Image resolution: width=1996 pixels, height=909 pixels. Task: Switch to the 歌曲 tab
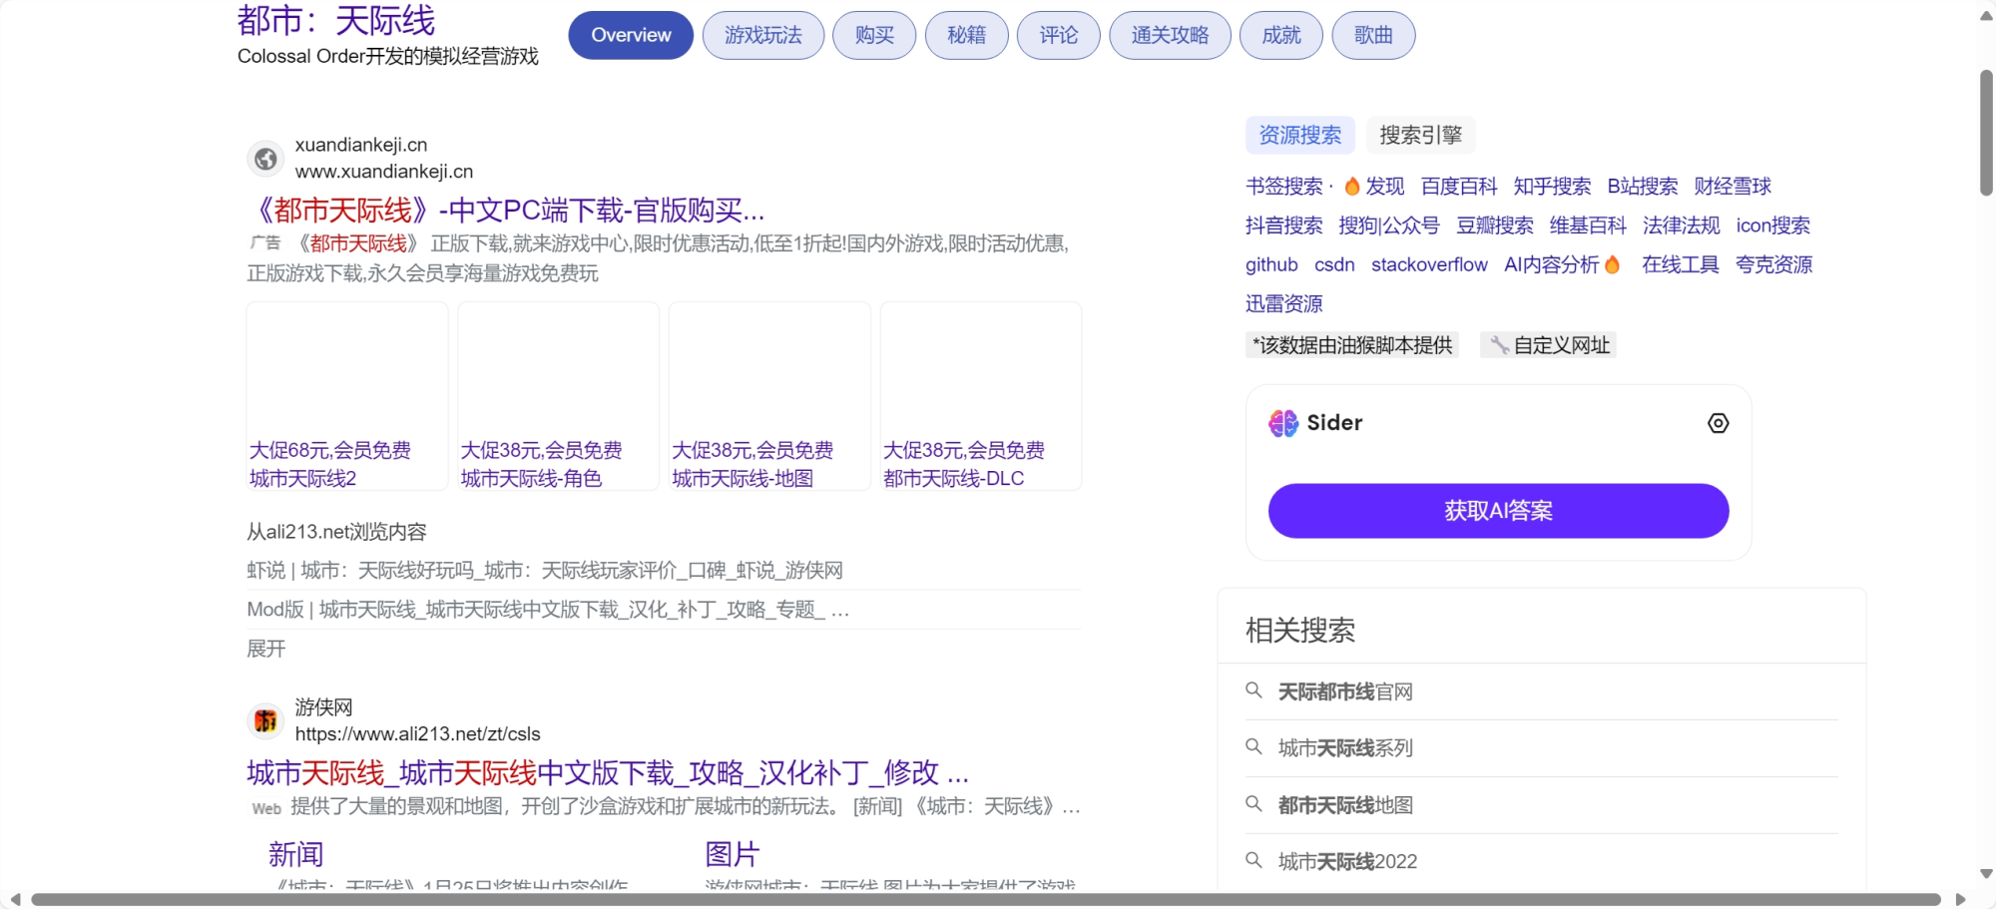(1373, 35)
